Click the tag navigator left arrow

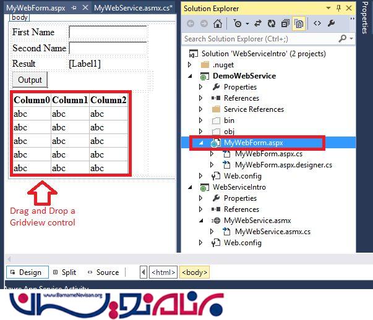coord(144,272)
